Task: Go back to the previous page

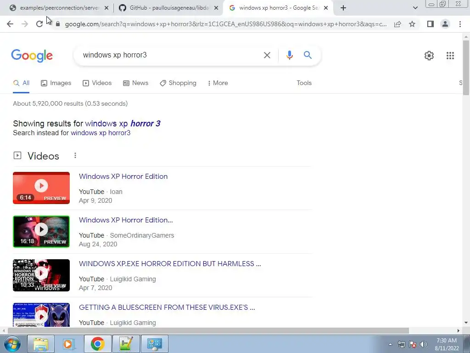Action: [10, 24]
